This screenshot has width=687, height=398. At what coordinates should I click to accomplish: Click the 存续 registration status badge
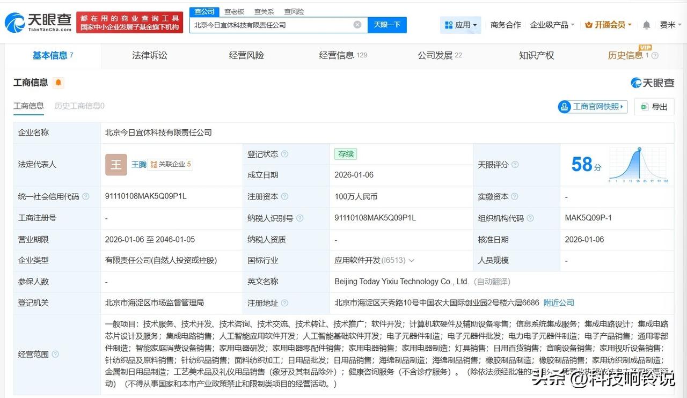346,154
